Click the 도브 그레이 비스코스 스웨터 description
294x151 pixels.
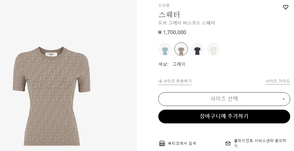pyautogui.click(x=187, y=23)
